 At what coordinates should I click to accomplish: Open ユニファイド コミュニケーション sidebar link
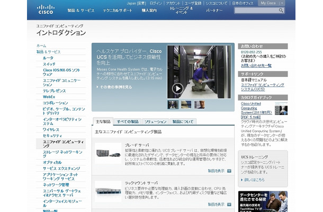point(61,83)
